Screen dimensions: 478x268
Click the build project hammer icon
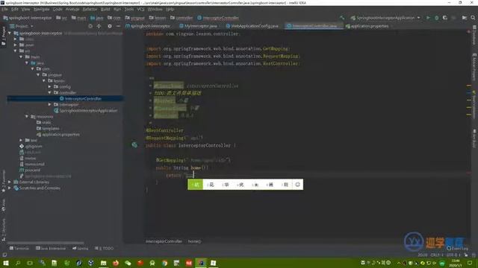pos(342,18)
